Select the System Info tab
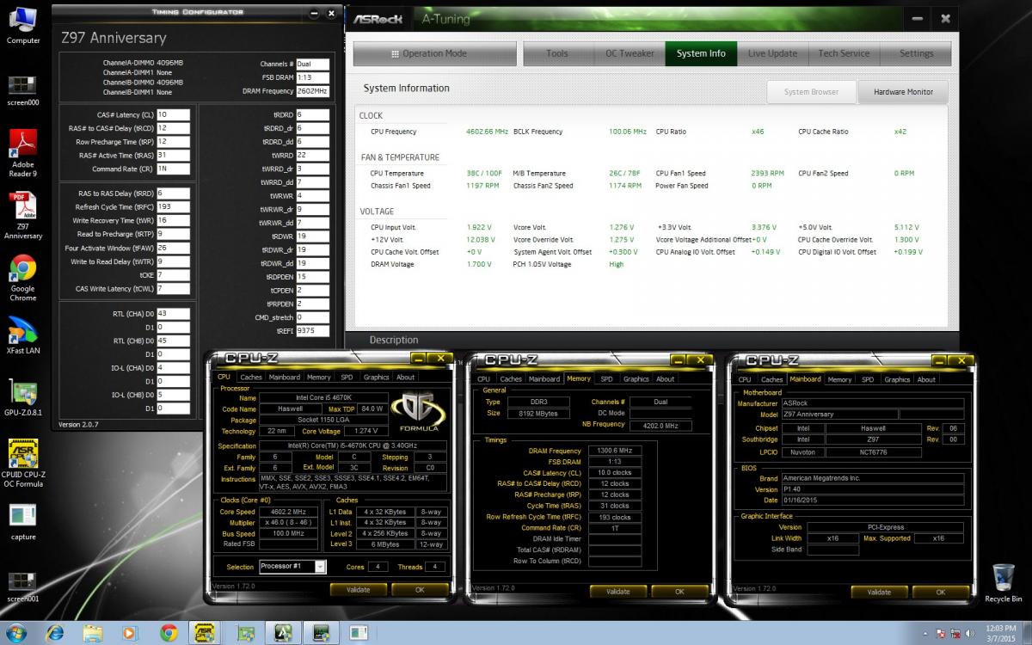This screenshot has height=645, width=1032. tap(701, 53)
